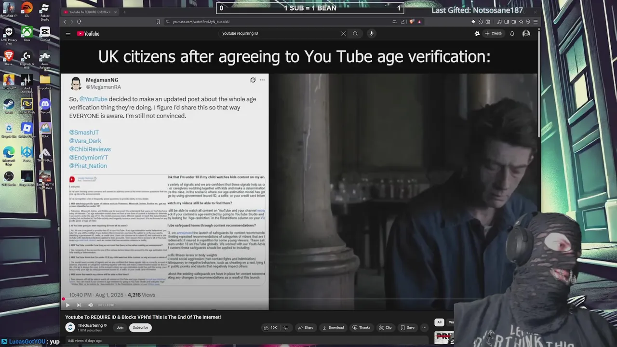Create a Clip of the video
This screenshot has width=617, height=347.
pyautogui.click(x=386, y=328)
